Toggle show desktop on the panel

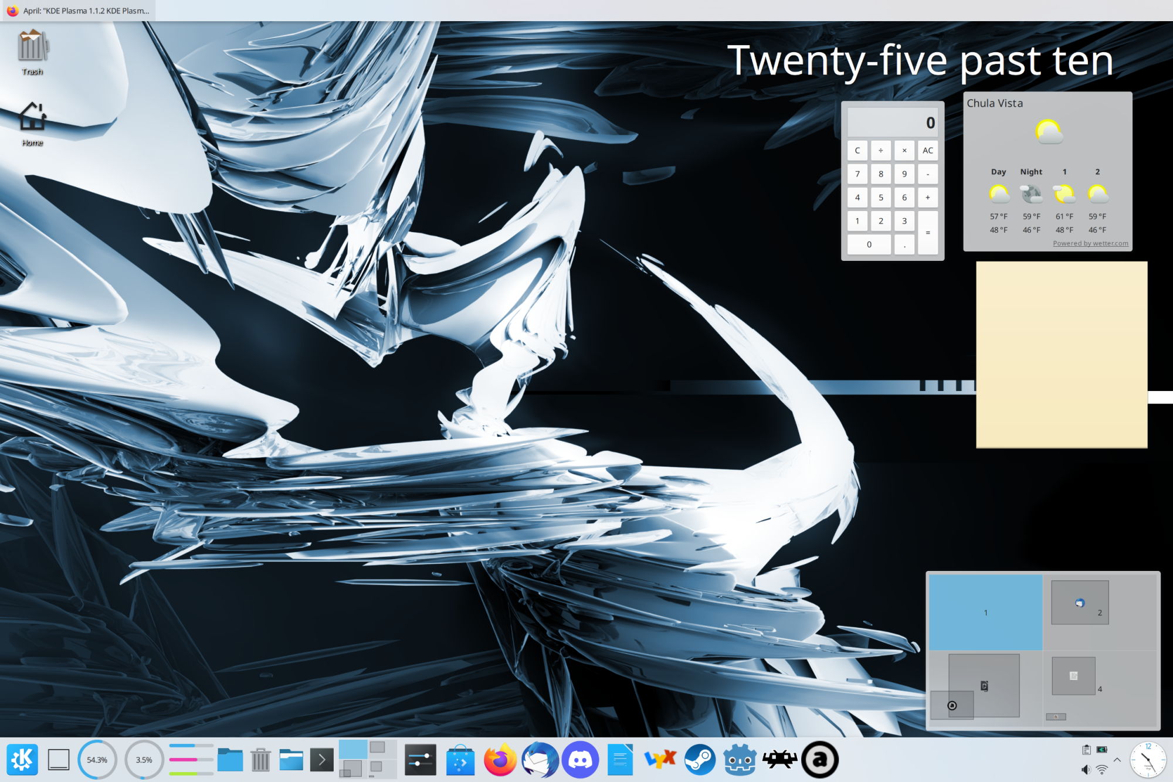coord(58,759)
